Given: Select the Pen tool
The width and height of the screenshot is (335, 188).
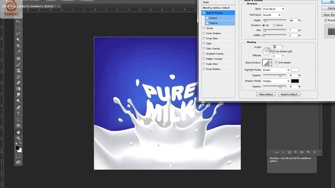Looking at the screenshot, I should click(18, 108).
